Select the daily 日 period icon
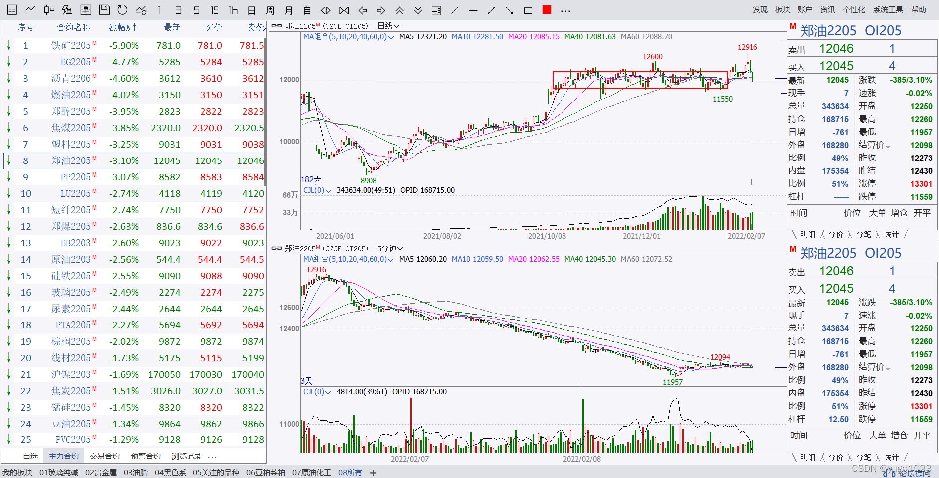The height and width of the screenshot is (478, 939). click(252, 10)
